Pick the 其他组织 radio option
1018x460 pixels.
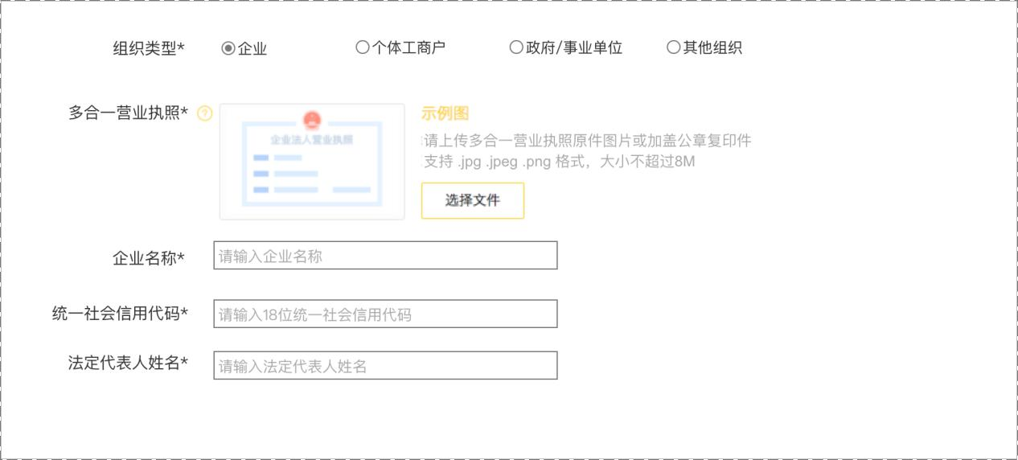tap(673, 47)
